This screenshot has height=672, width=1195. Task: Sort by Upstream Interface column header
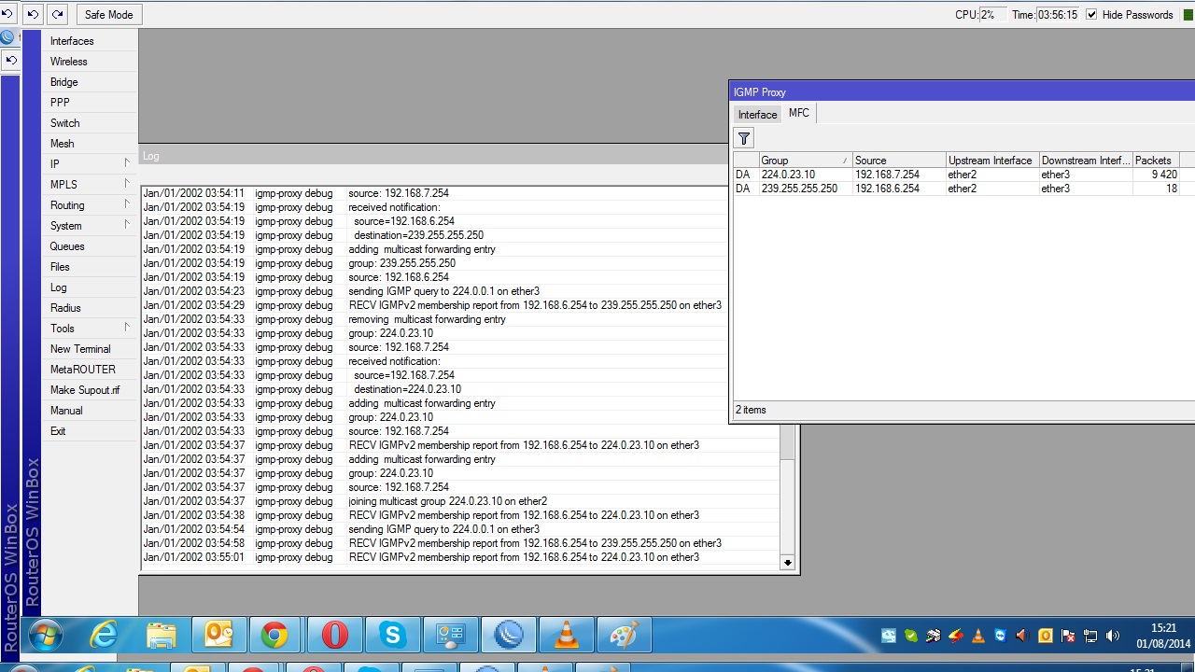[x=992, y=161]
